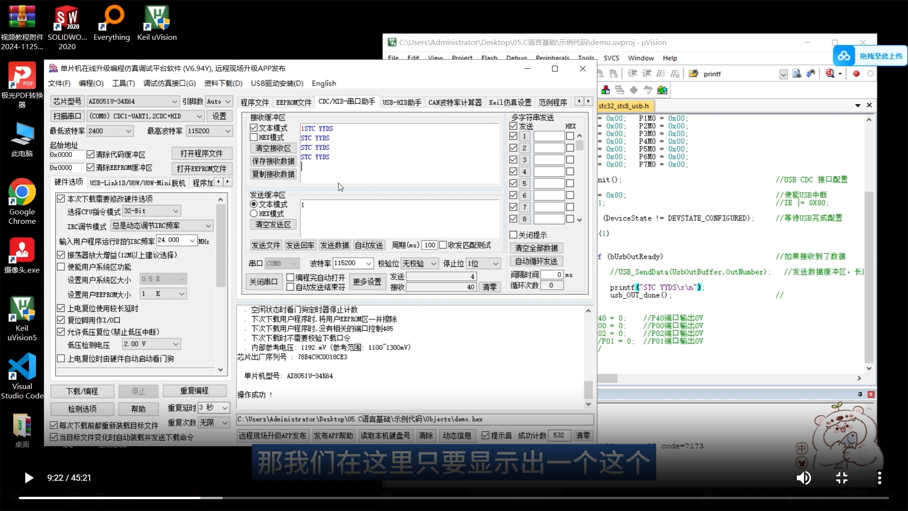Click the incremental find icon in uVision
The image size is (908, 511).
click(811, 73)
